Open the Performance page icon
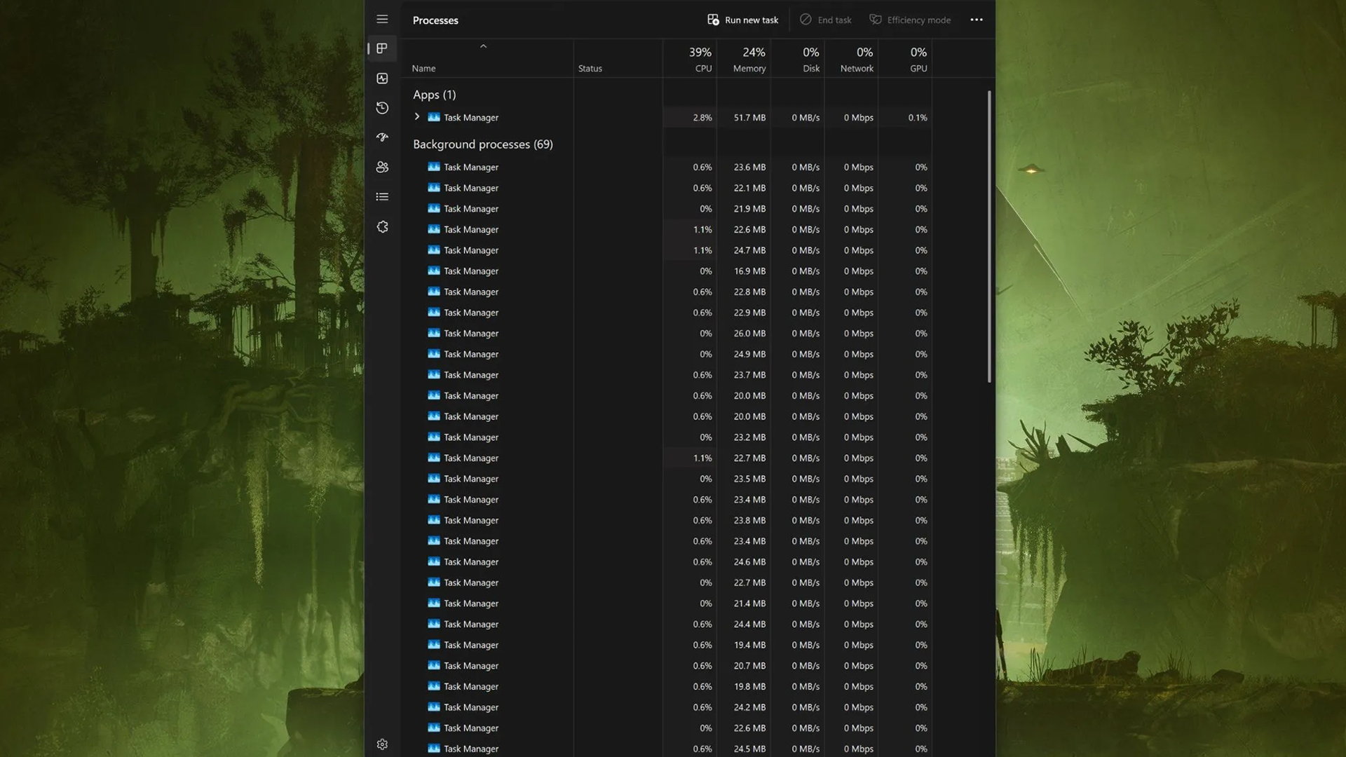Screen dimensions: 1346x757 coord(382,79)
